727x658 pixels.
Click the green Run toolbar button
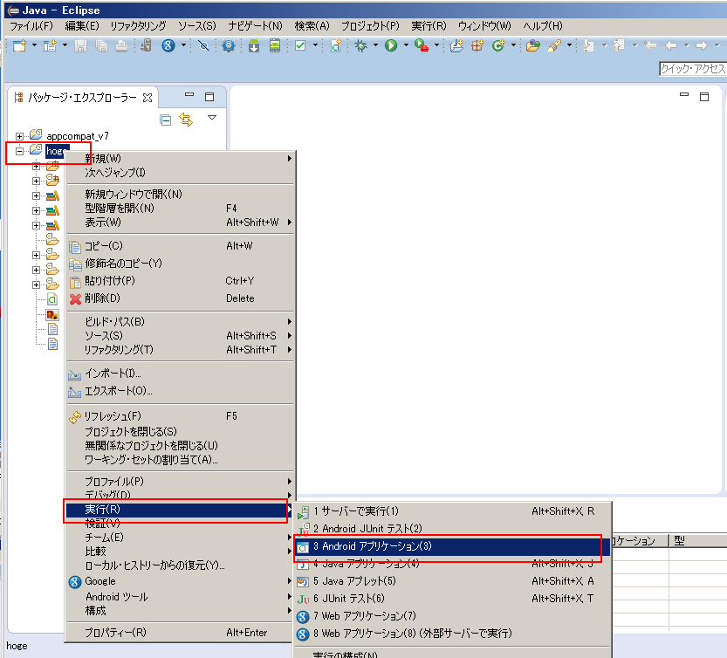391,45
